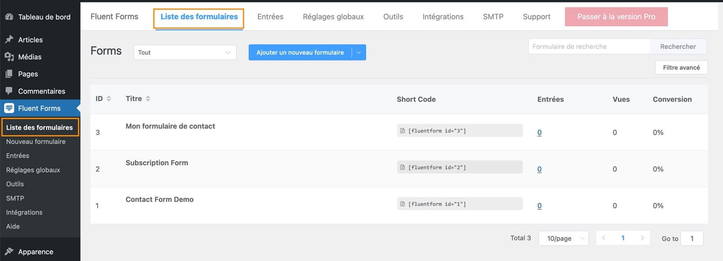
Task: Open Mon formulaire de contact form
Action: (170, 126)
